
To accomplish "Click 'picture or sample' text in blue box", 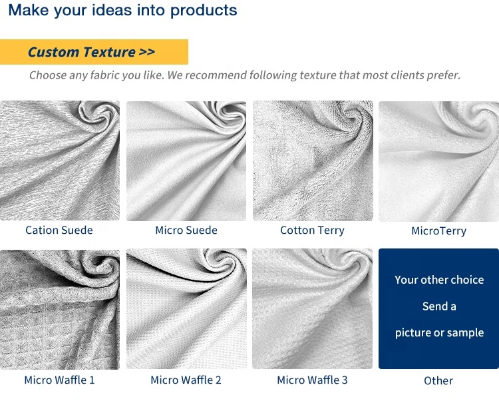I will 439,332.
